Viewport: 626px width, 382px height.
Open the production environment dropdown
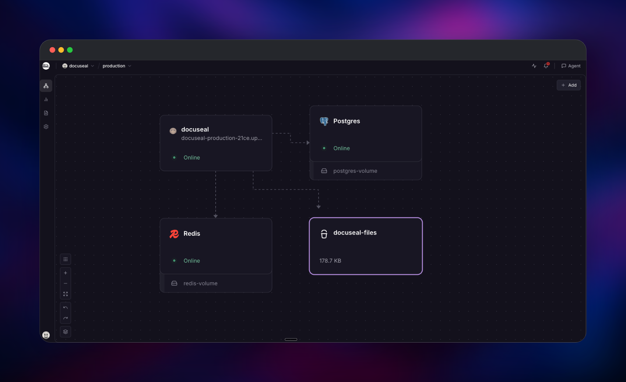[117, 66]
